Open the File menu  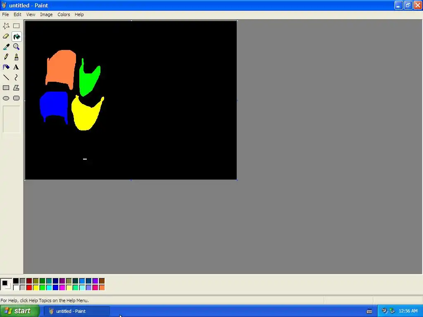(x=5, y=14)
